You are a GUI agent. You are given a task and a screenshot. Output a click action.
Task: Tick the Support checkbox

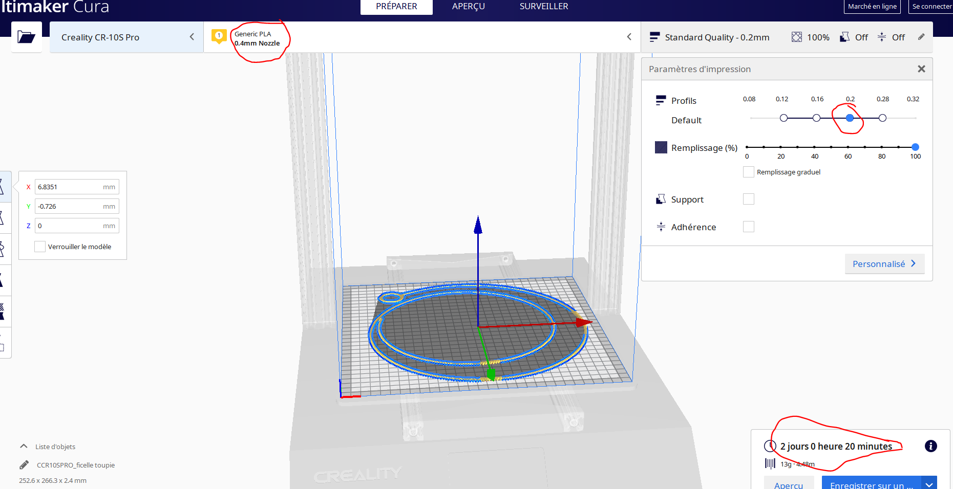(x=749, y=199)
